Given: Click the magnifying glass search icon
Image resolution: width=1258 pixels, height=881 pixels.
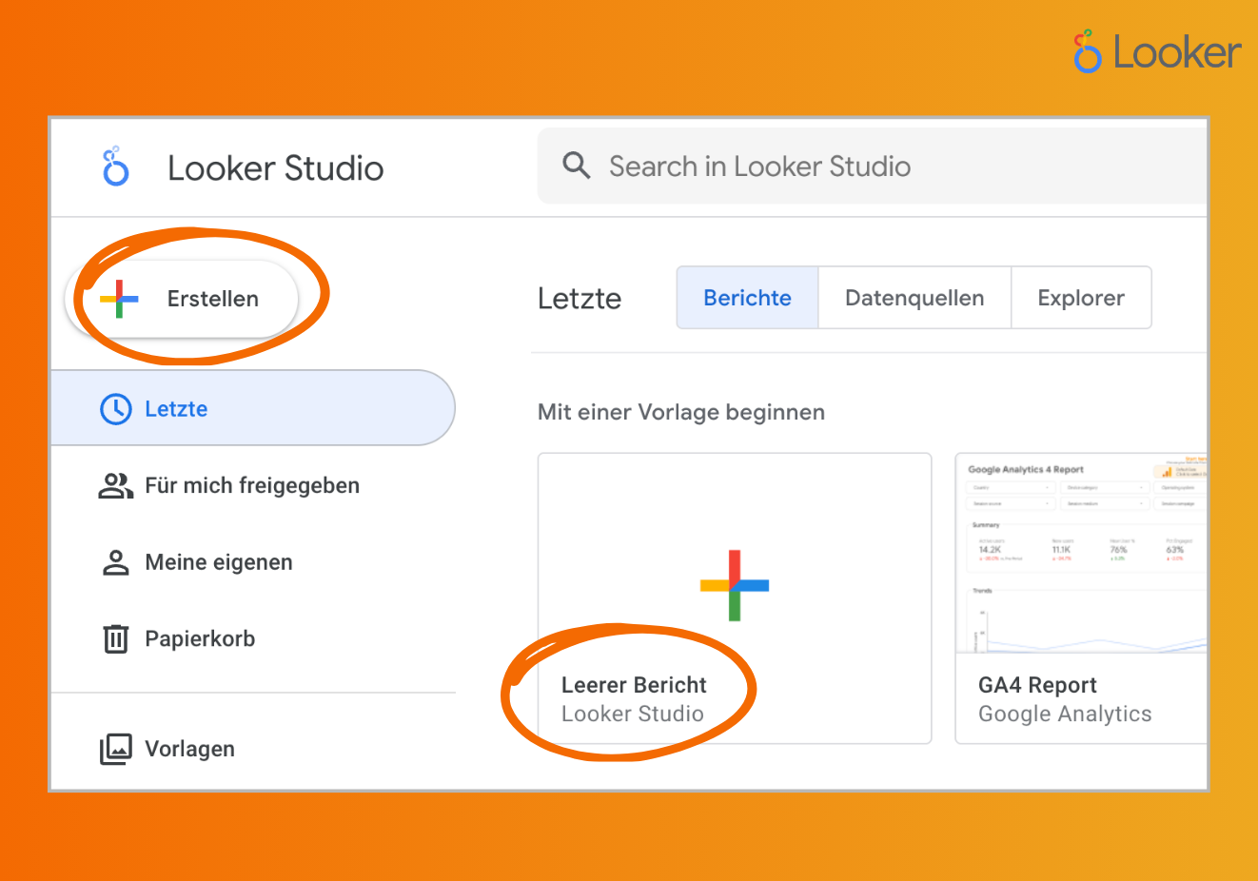Looking at the screenshot, I should pos(576,166).
